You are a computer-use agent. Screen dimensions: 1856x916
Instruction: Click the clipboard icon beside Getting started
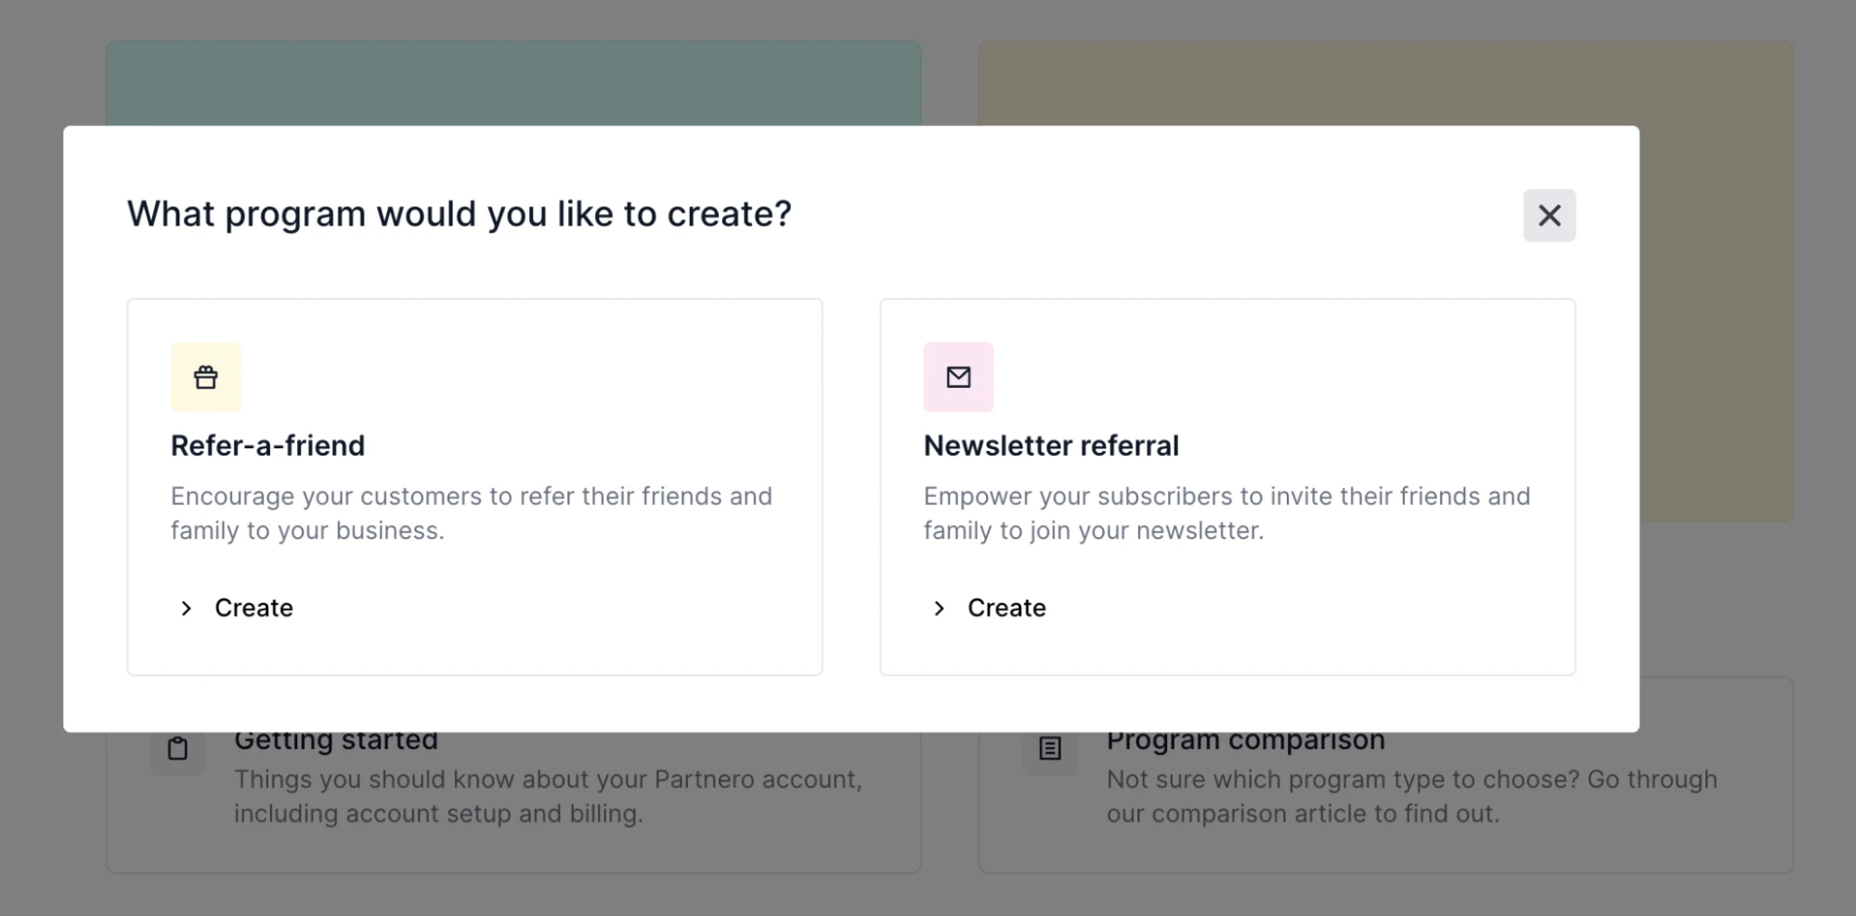[177, 749]
